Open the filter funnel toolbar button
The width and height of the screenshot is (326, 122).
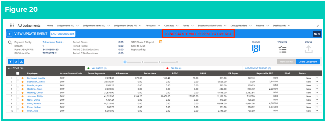tap(10, 62)
